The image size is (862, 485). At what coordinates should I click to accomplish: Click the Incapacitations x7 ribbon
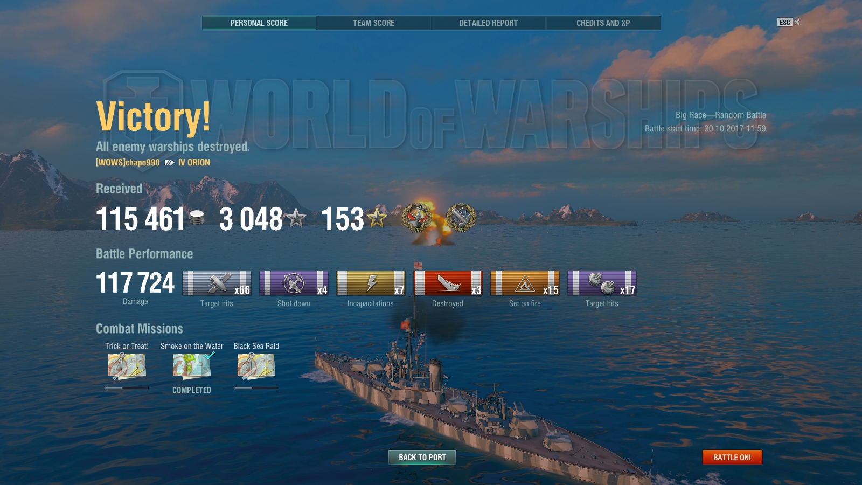[x=371, y=283]
